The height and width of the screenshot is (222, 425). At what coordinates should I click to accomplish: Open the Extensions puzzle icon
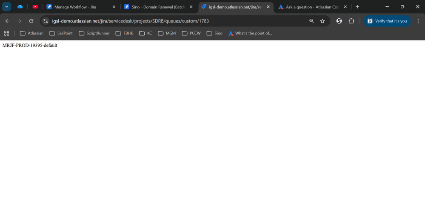tap(351, 21)
